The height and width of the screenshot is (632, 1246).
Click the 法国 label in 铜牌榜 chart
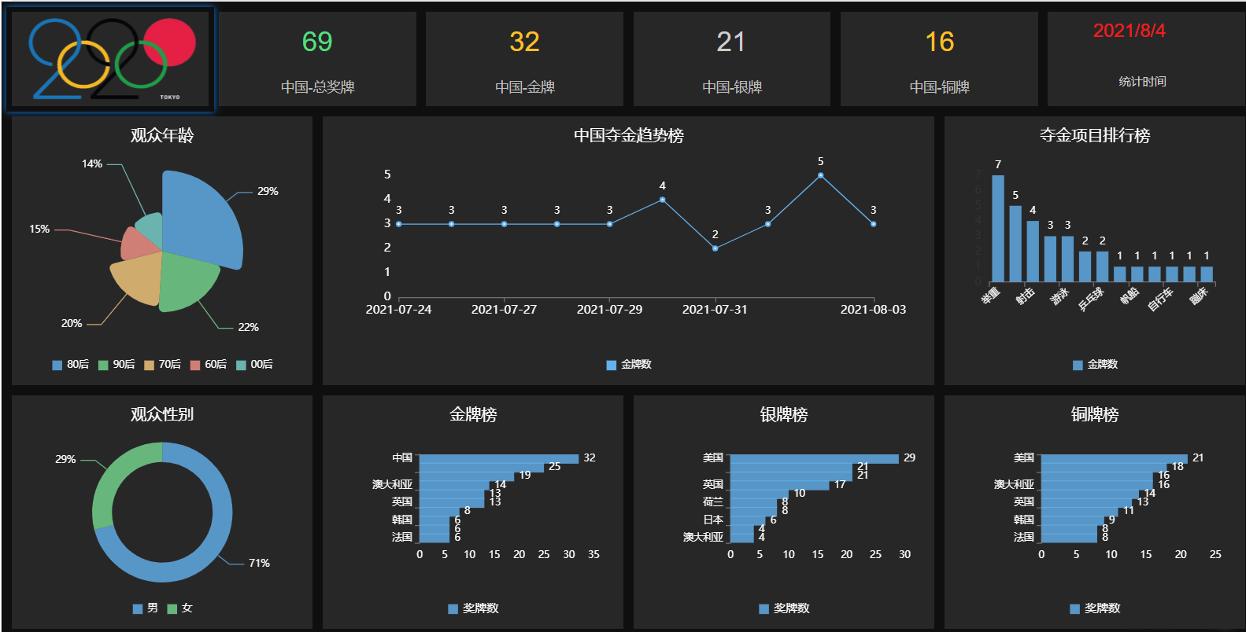(x=1024, y=537)
